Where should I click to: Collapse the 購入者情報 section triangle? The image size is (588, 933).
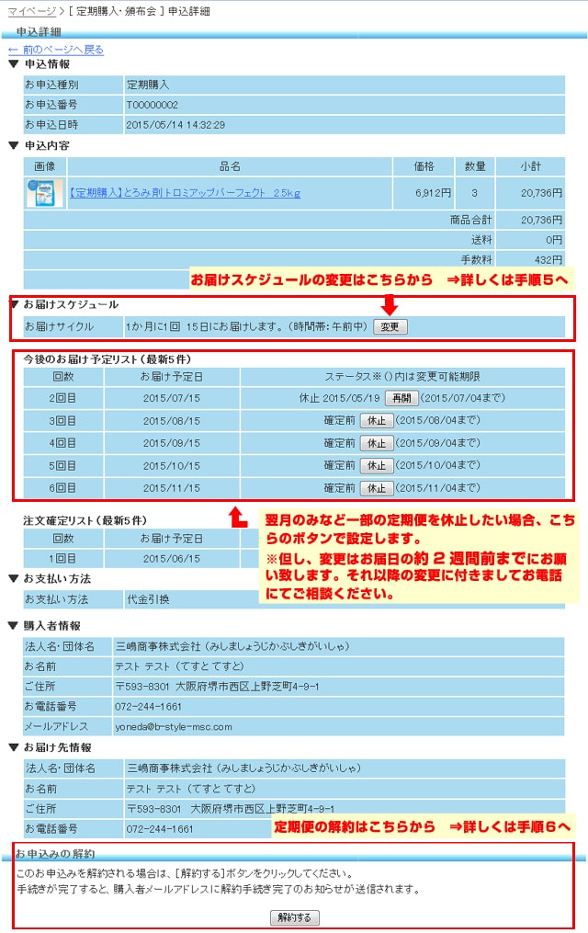pos(14,625)
